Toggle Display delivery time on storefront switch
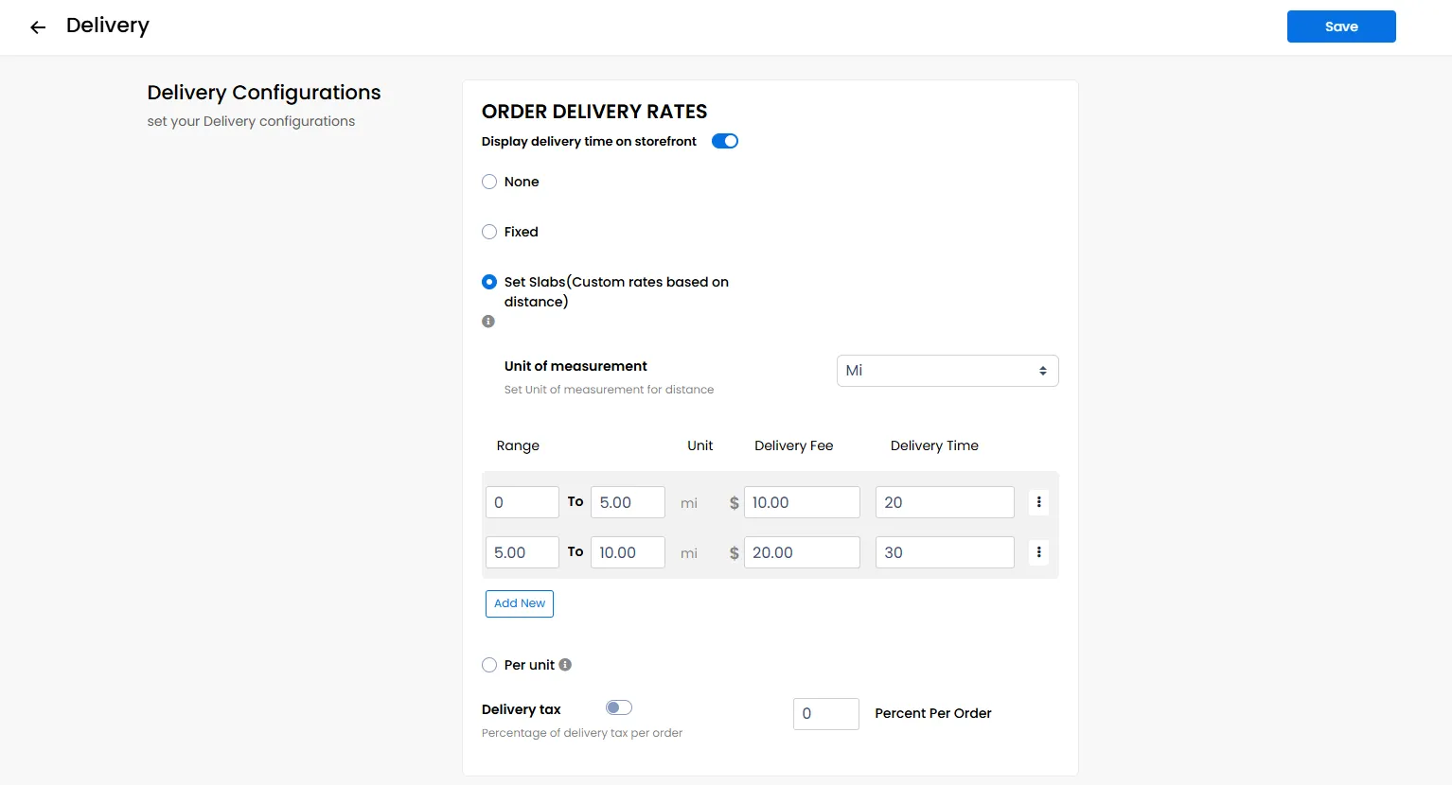This screenshot has width=1452, height=785. pyautogui.click(x=725, y=141)
